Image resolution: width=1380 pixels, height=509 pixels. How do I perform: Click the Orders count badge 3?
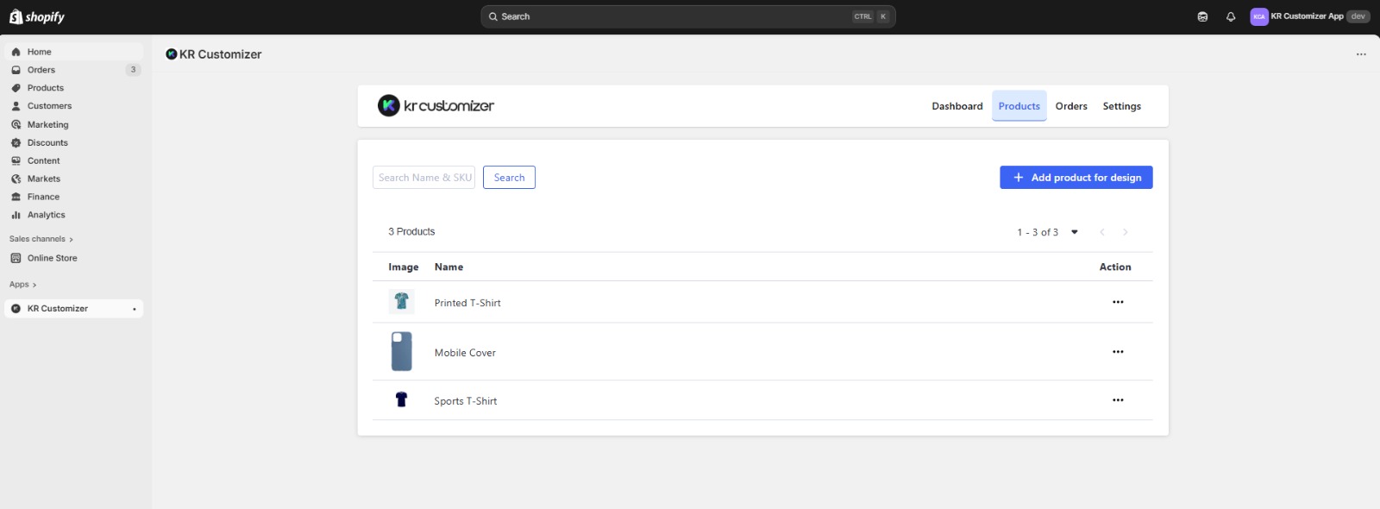pyautogui.click(x=133, y=70)
